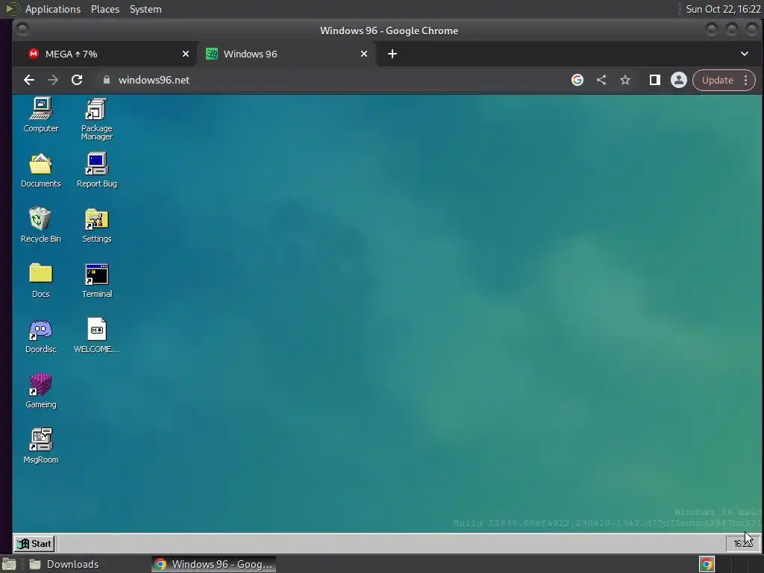The height and width of the screenshot is (573, 764).
Task: Expand the tab search chevron
Action: coord(745,54)
